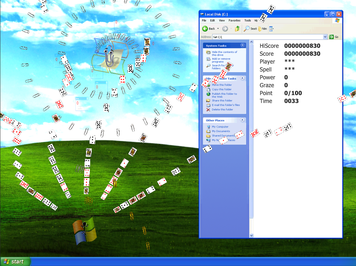This screenshot has height=266, width=356.
Task: Open the Address bar dropdown arrow
Action: click(x=325, y=37)
